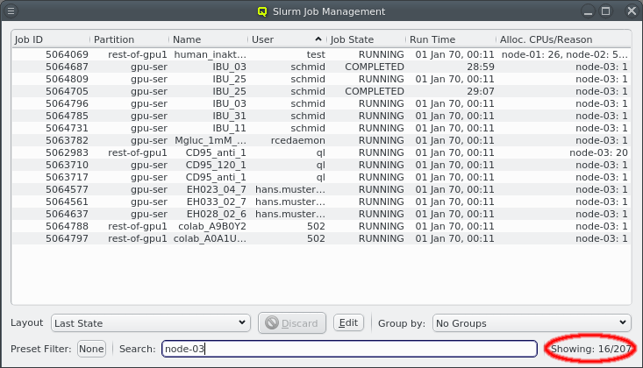Click the node-03: 20 allocation cell
The height and width of the screenshot is (368, 643).
tap(599, 152)
